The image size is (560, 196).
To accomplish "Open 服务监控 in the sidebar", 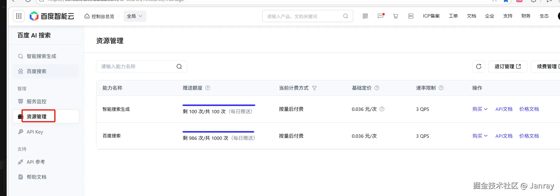I will tap(46, 101).
